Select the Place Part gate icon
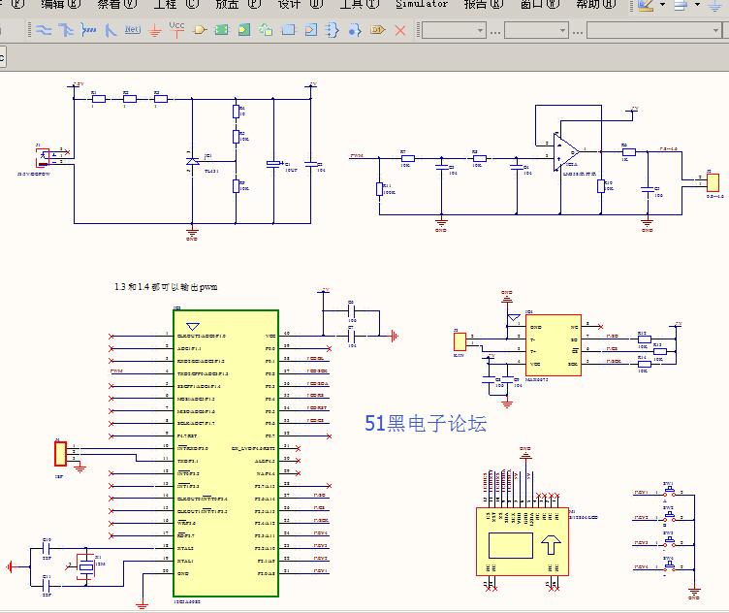Screen dimensions: 729x613 [x=200, y=30]
